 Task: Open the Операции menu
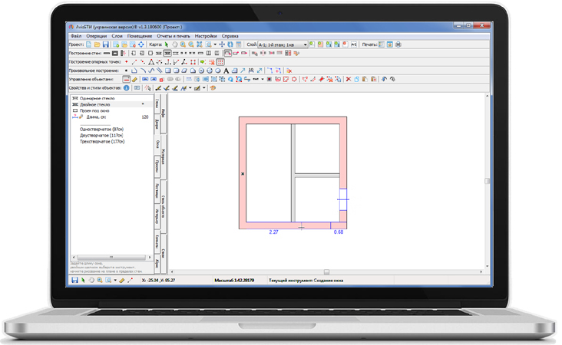(97, 36)
